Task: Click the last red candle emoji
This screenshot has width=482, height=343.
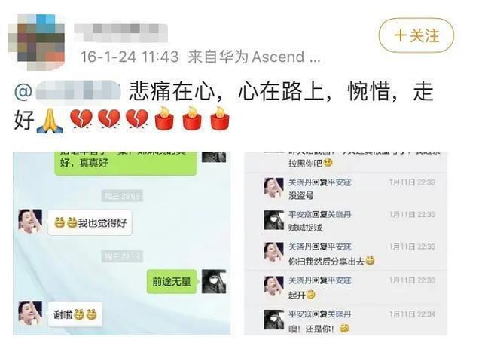Action: (220, 118)
